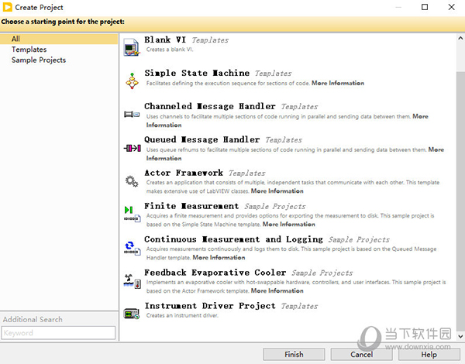
Task: Close the Create Project window
Action: click(x=451, y=7)
